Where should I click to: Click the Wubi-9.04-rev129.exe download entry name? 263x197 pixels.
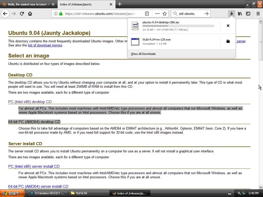click(x=156, y=40)
